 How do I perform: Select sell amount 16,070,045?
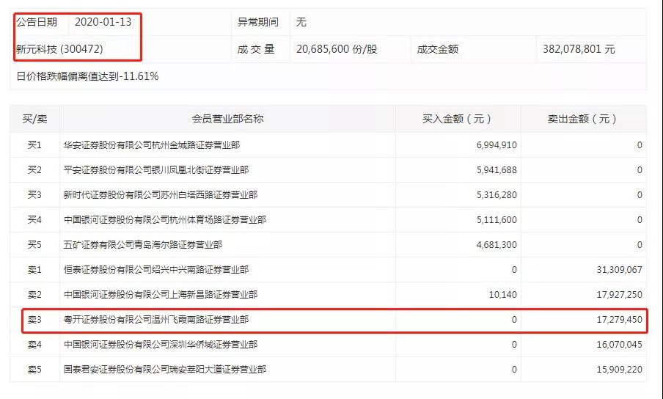[x=620, y=345]
